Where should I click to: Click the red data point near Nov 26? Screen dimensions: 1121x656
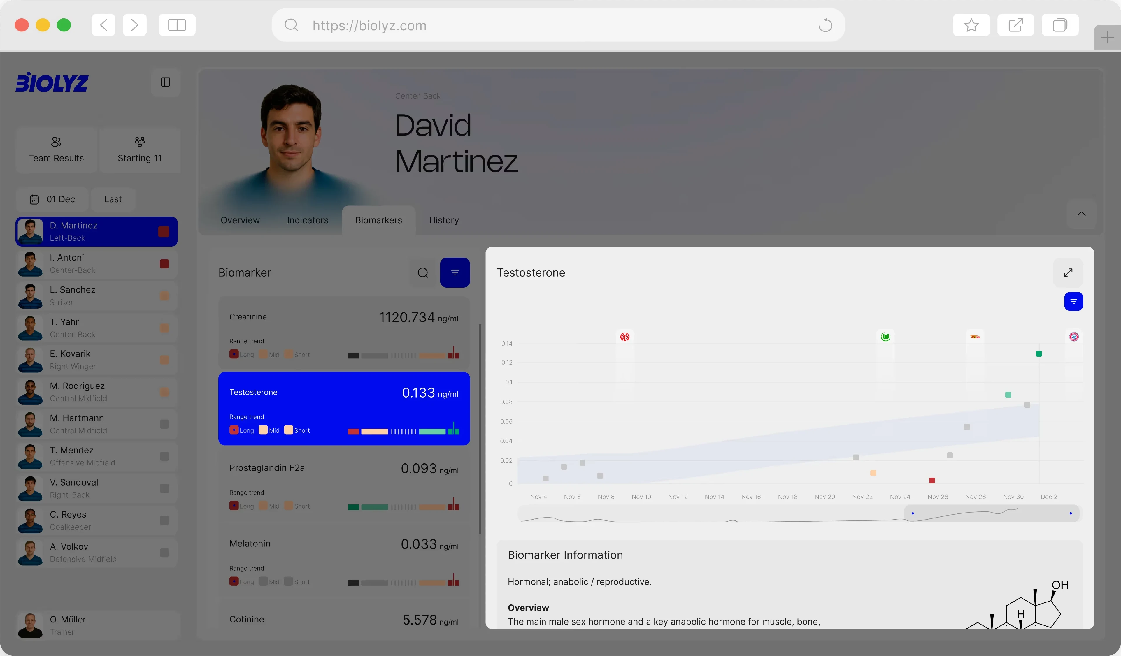point(932,480)
